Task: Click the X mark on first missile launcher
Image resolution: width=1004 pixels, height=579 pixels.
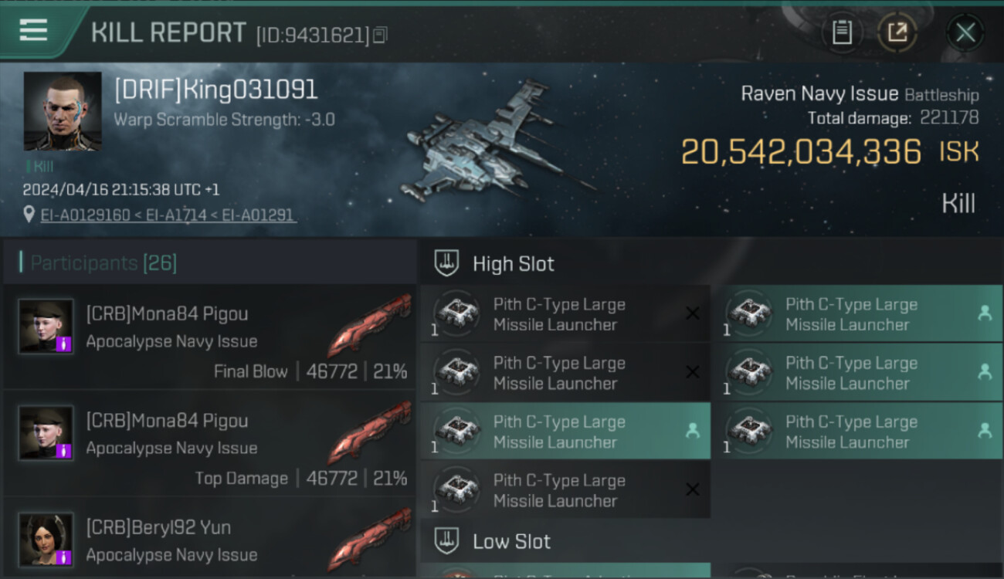Action: point(693,313)
